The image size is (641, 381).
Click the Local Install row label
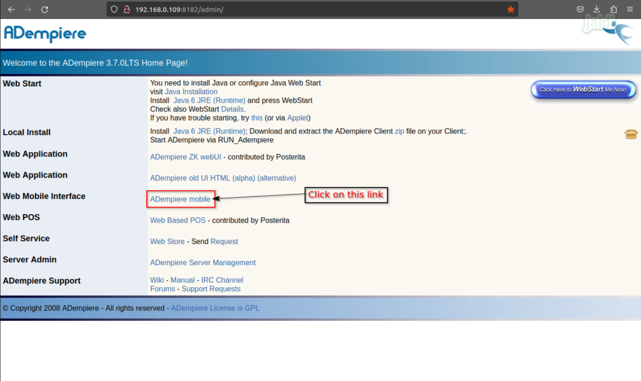click(x=26, y=133)
